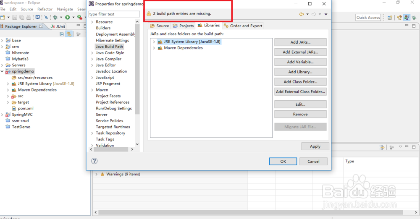Expand Maven Dependencies in build path list

154,48
